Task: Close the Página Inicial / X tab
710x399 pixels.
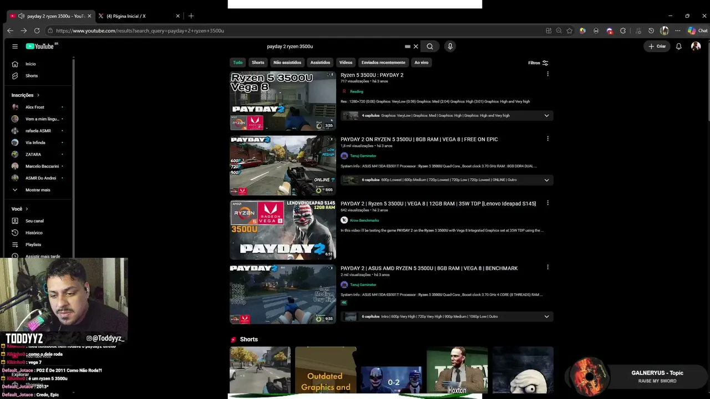Action: pos(177,16)
